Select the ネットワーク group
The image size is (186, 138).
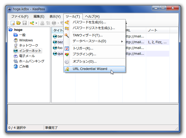(29, 45)
